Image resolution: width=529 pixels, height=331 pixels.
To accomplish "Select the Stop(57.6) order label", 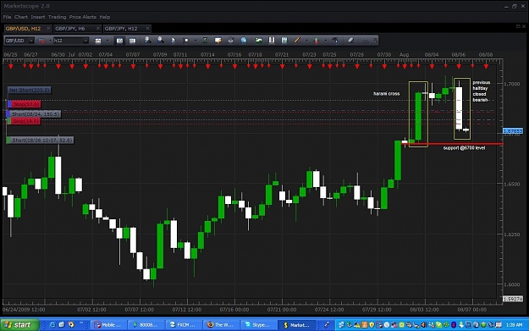I will click(x=24, y=104).
